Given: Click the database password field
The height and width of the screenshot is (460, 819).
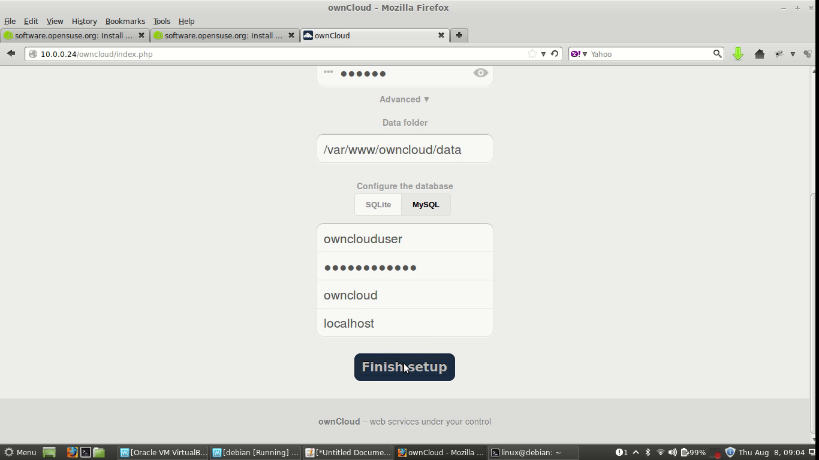Looking at the screenshot, I should tap(405, 267).
